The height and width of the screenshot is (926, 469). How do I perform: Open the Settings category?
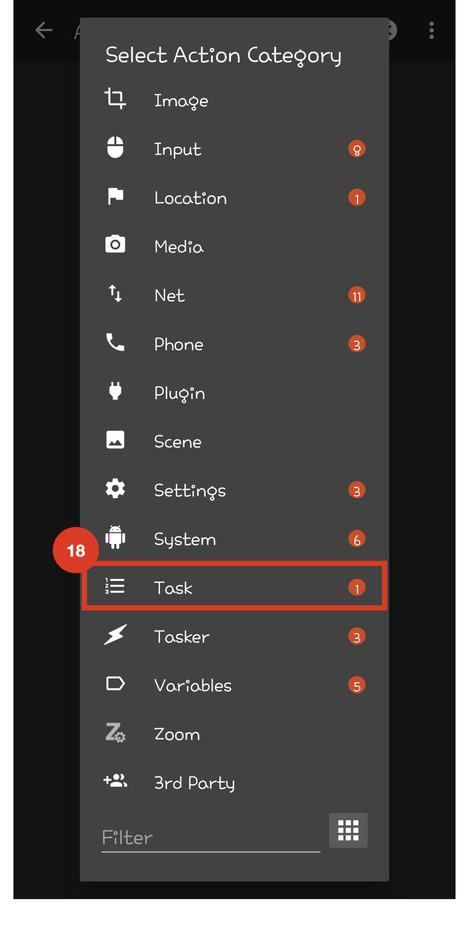tap(234, 490)
